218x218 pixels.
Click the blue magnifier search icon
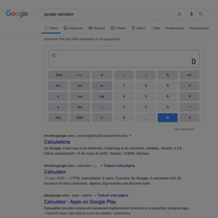[x=201, y=14]
